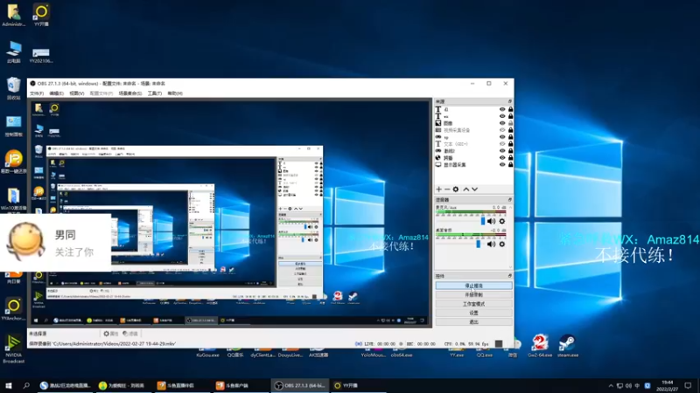Open the 工具(T) menu

tap(155, 93)
